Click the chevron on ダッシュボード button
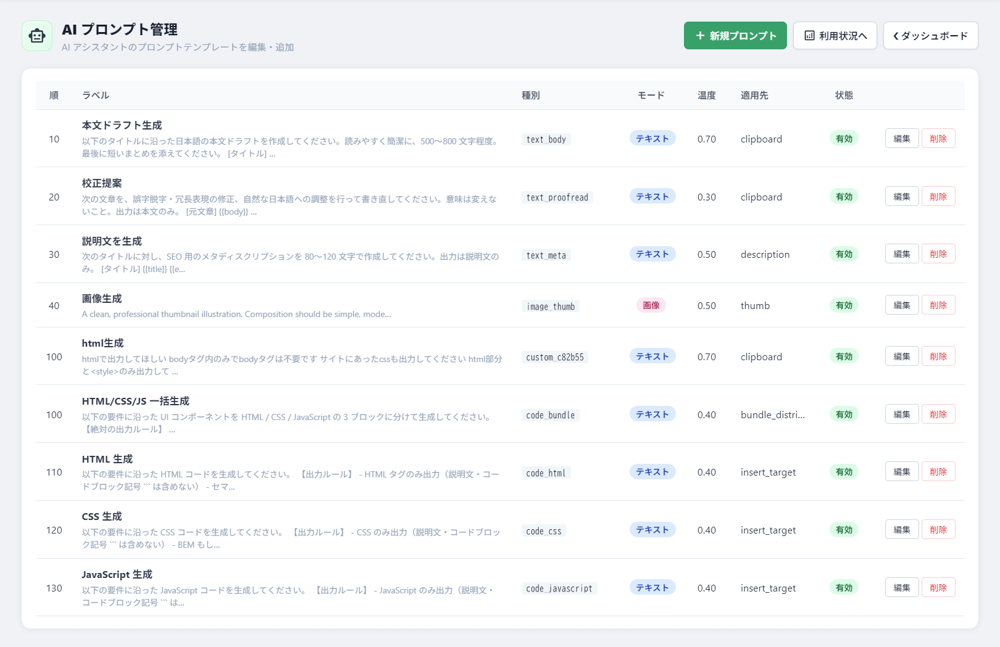Viewport: 1000px width, 647px height. pyautogui.click(x=896, y=36)
